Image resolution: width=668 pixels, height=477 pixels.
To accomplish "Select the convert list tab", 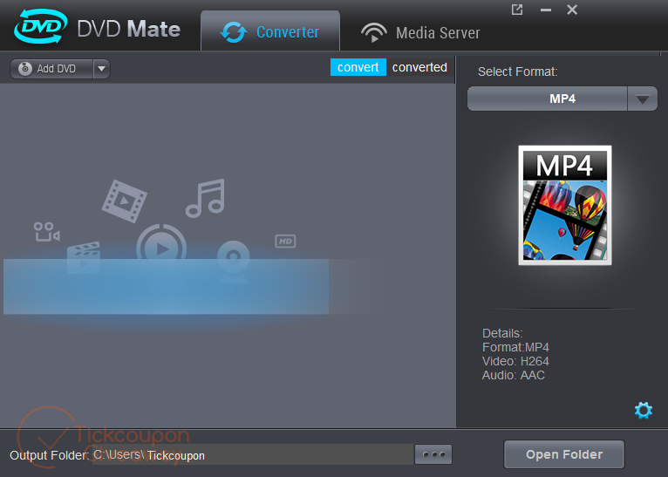I will [x=358, y=67].
